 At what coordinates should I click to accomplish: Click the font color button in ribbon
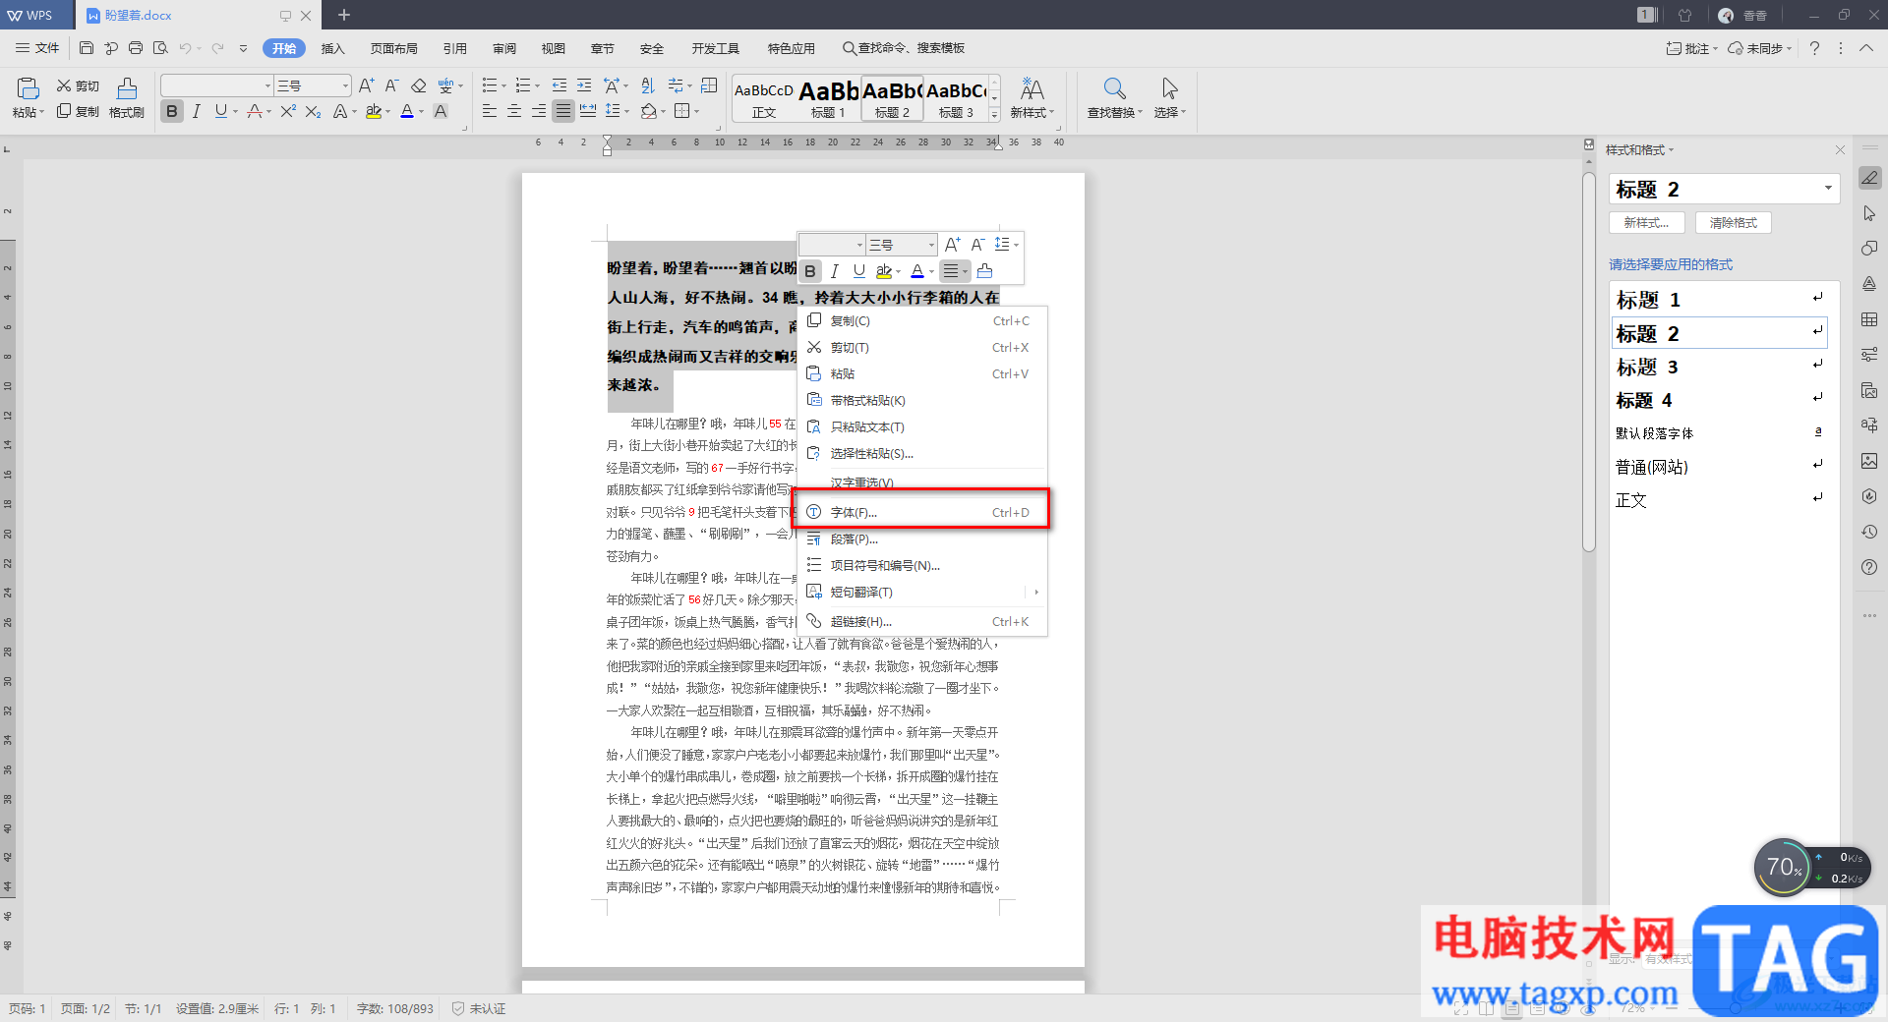[407, 111]
